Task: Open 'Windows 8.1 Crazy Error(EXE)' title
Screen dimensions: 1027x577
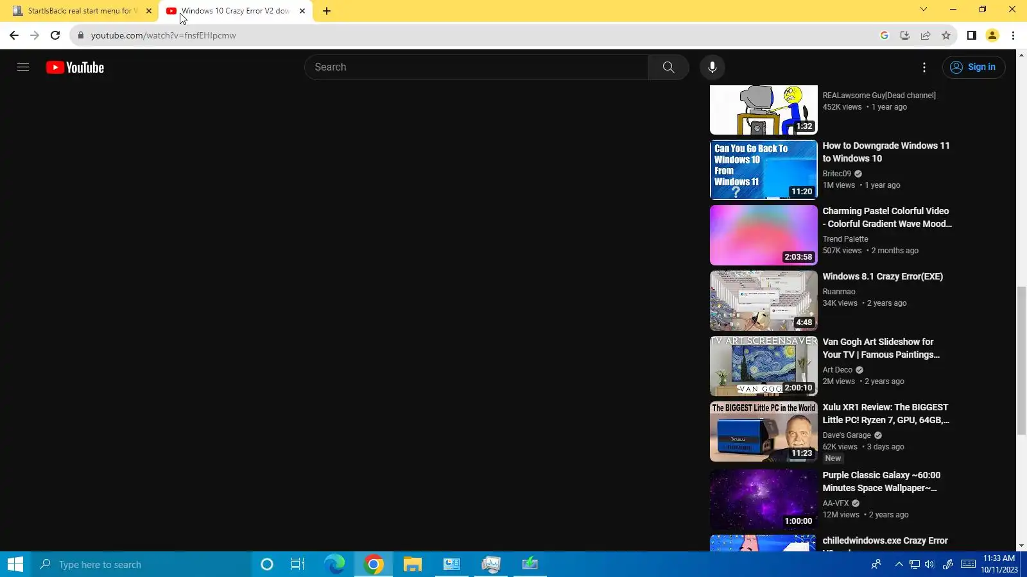Action: (883, 276)
